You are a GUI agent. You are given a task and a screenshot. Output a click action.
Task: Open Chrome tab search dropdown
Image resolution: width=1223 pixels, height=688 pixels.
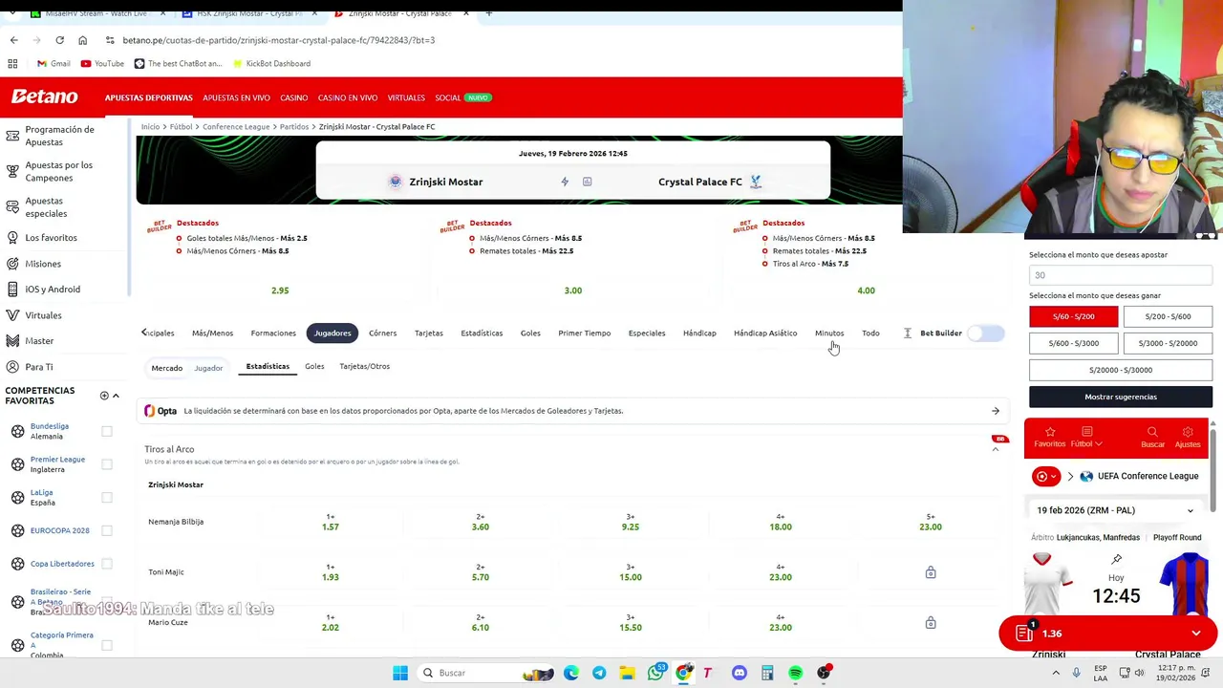click(x=12, y=13)
